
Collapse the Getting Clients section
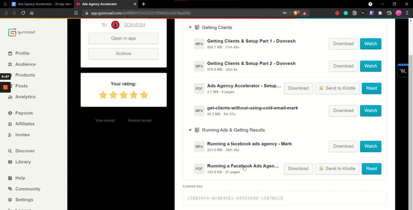coord(191,28)
